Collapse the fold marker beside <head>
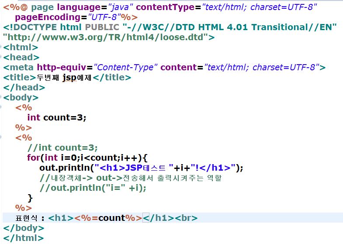The height and width of the screenshot is (244, 343). (1, 57)
